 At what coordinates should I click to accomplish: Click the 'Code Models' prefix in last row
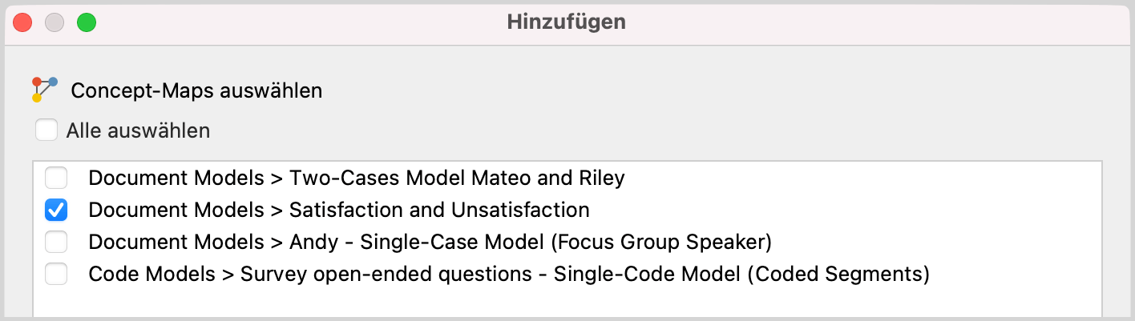click(151, 274)
